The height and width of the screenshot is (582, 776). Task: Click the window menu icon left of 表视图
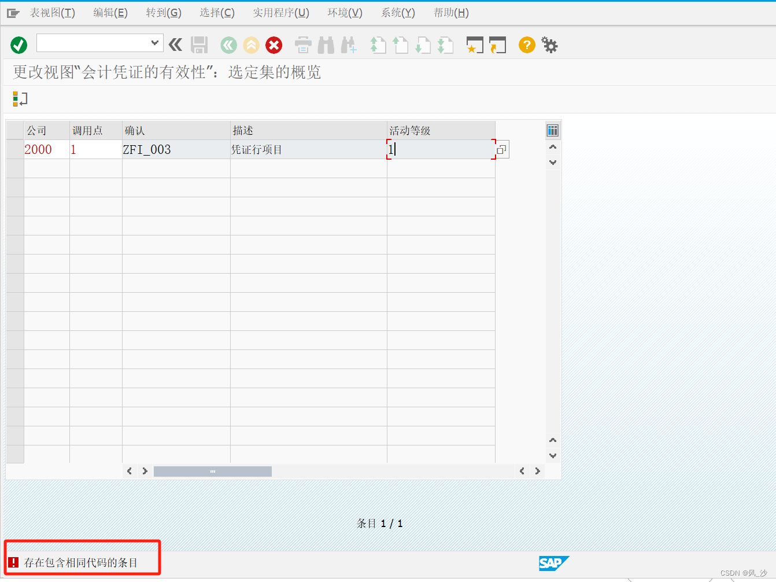[x=13, y=13]
